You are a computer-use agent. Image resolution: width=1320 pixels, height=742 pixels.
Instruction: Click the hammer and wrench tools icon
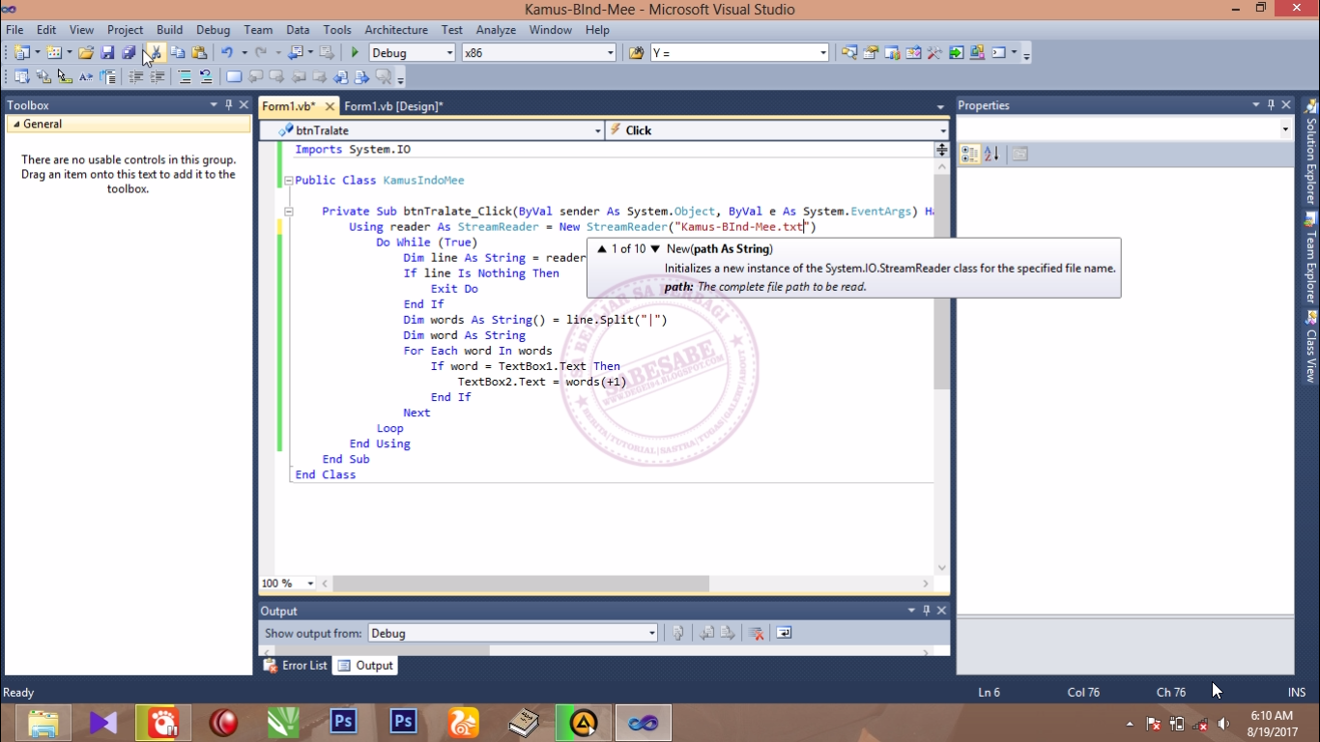(934, 53)
